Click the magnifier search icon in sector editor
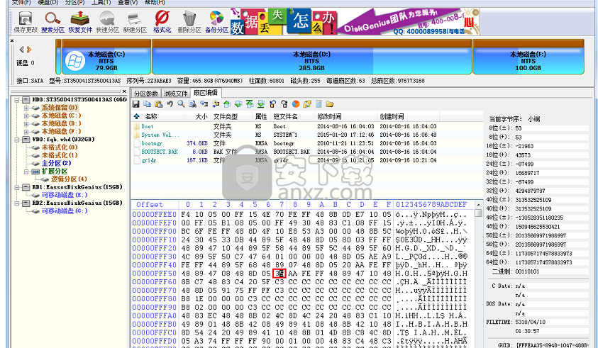 click(x=181, y=104)
